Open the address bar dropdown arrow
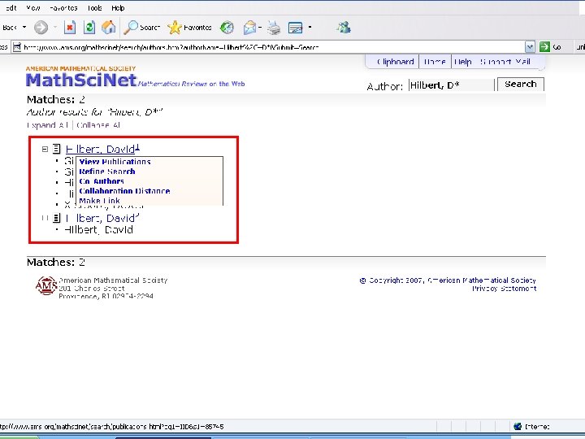This screenshot has height=439, width=585. pyautogui.click(x=530, y=47)
